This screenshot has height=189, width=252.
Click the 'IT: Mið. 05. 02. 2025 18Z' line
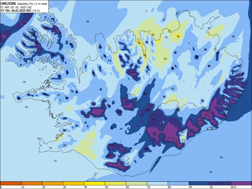pyautogui.click(x=16, y=7)
